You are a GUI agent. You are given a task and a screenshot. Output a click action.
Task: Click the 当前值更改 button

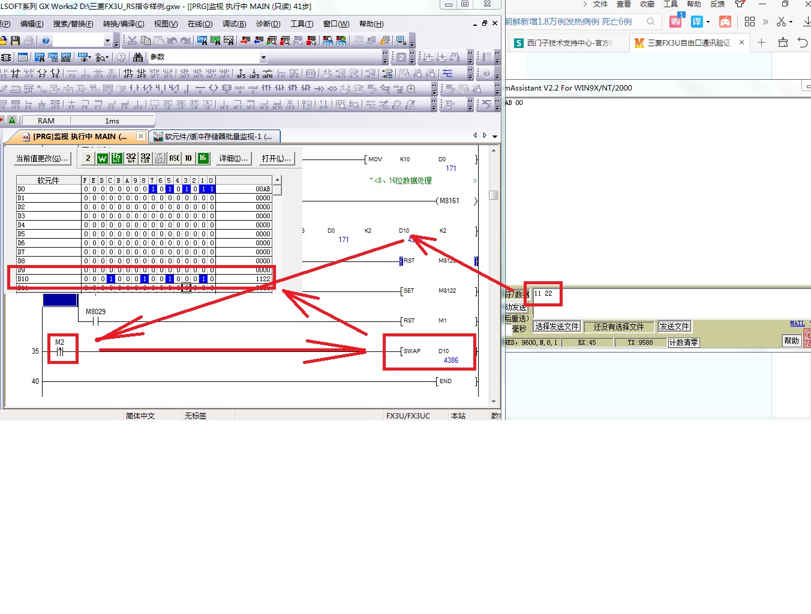tap(42, 158)
